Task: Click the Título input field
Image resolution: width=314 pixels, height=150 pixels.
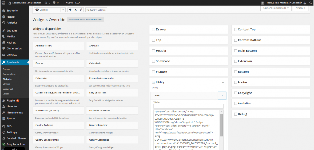Action: (x=188, y=106)
